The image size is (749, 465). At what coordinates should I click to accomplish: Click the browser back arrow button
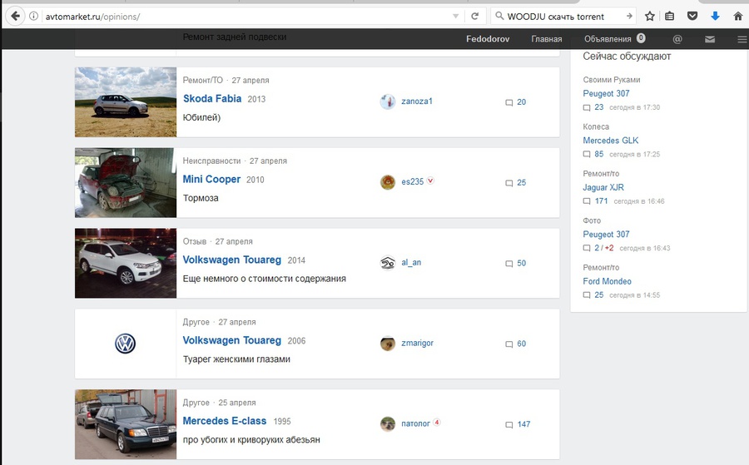(15, 17)
